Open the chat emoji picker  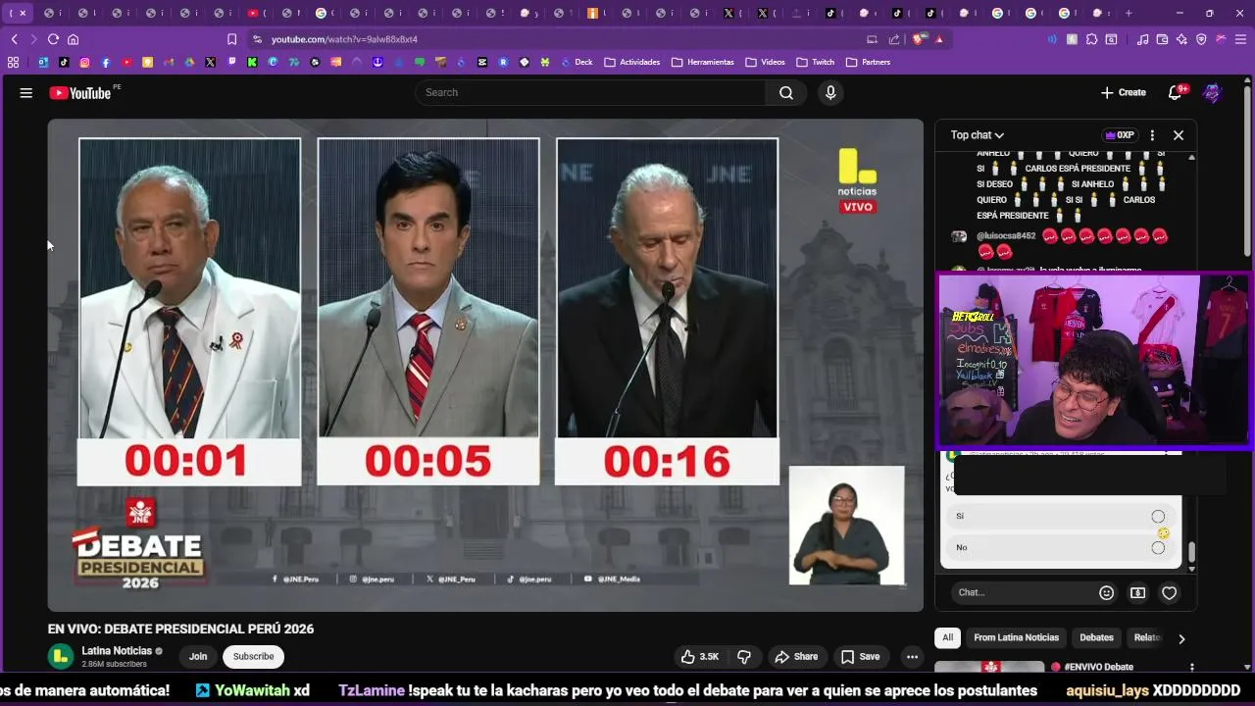point(1106,592)
